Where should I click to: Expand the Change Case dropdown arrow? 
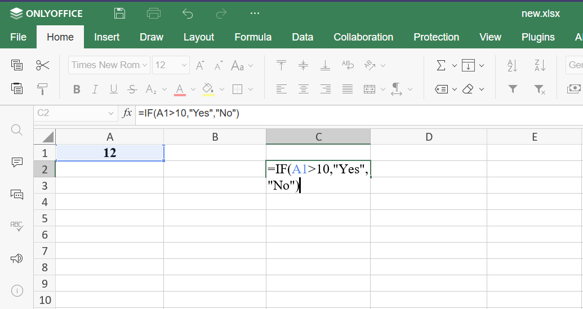pos(251,66)
